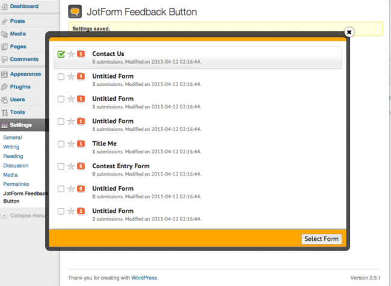
Task: Check the Contest Entry Form checkbox
Action: [x=61, y=166]
